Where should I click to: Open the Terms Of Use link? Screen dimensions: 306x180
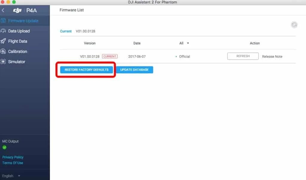[12, 163]
